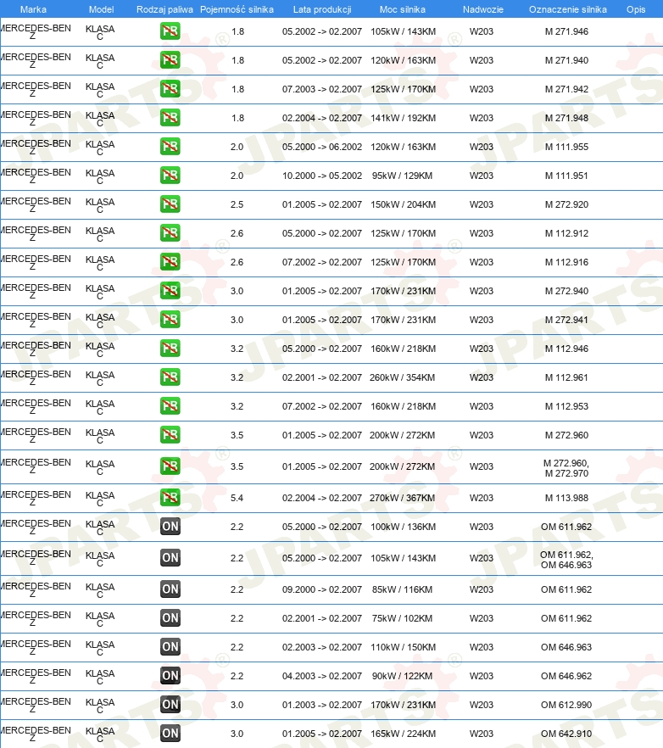Click diesel ON icon in 85kW / 116KM row

pos(170,589)
